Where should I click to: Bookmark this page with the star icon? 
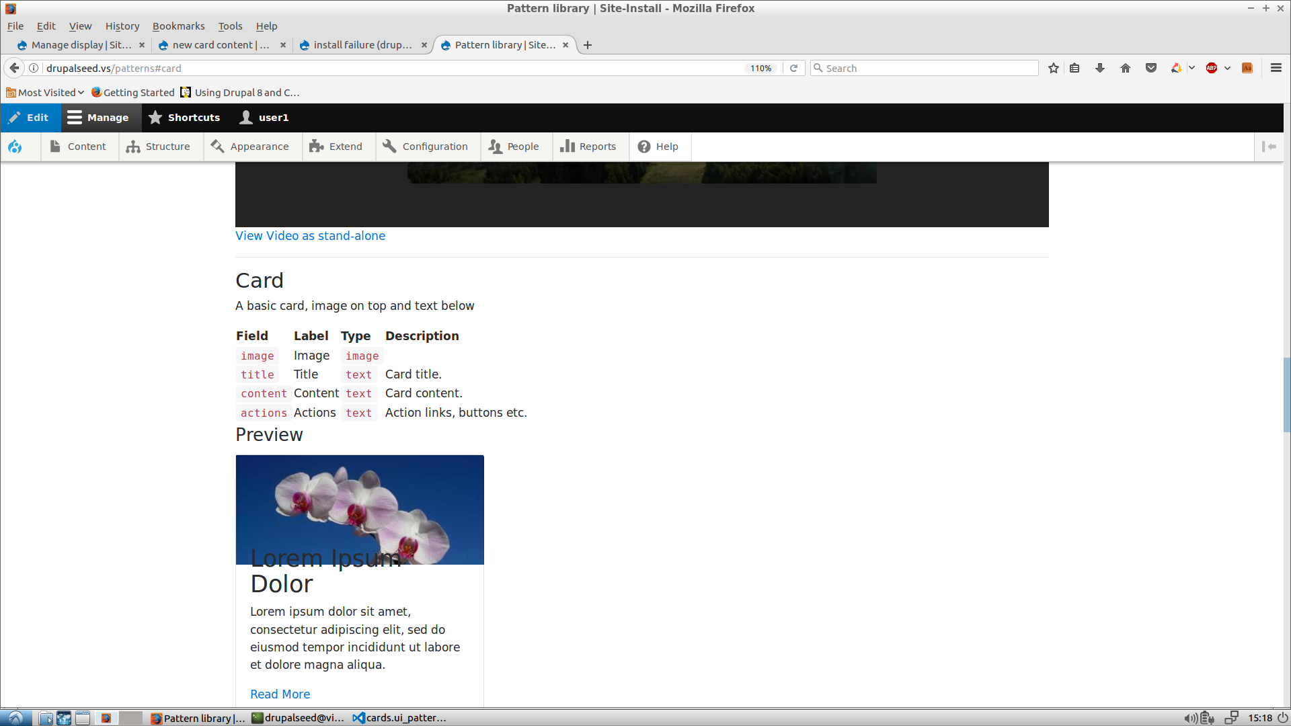(x=1054, y=68)
